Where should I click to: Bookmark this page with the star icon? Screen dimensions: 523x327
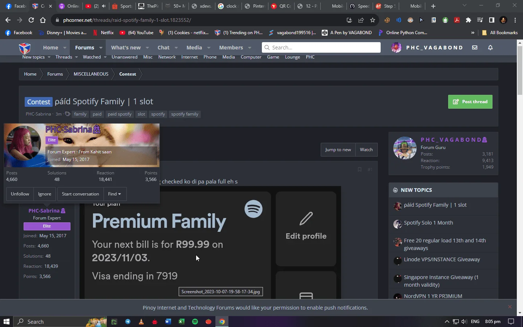(x=373, y=20)
